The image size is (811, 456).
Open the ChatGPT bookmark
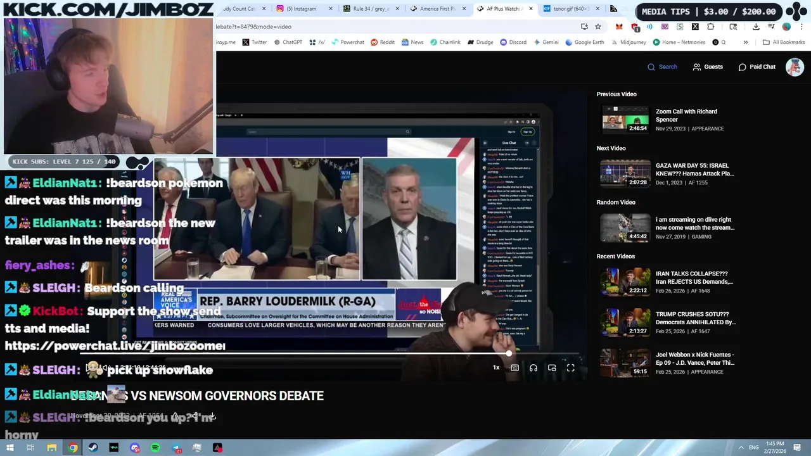tap(288, 42)
